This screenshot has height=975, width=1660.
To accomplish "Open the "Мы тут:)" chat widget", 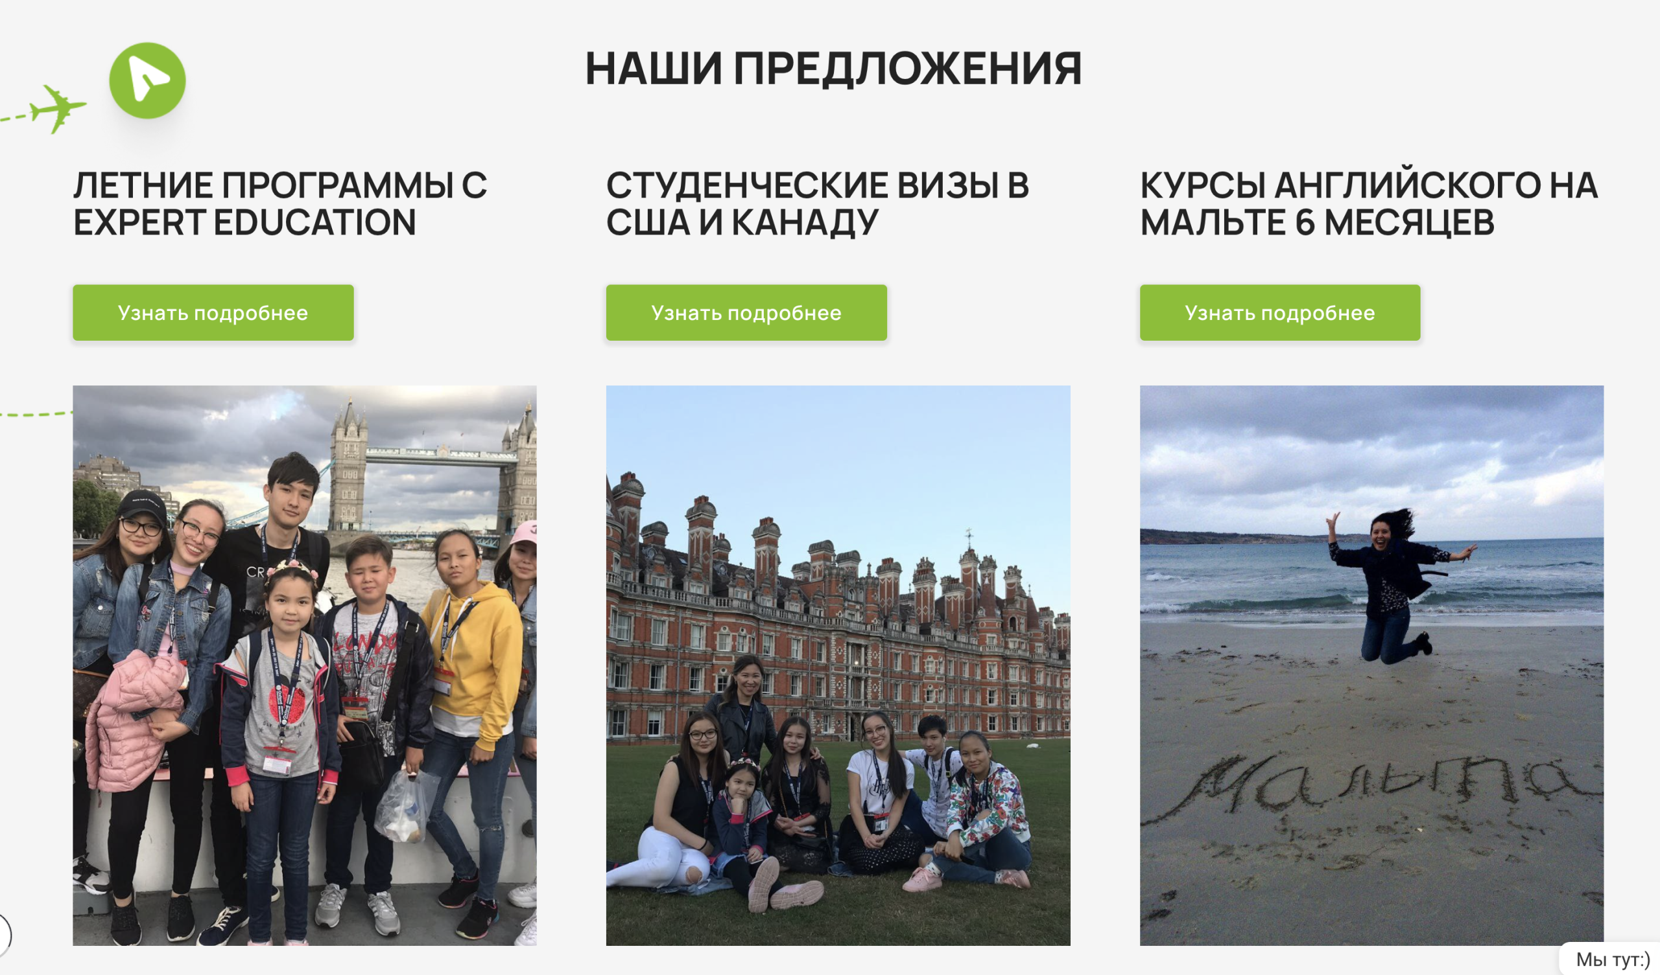I will coord(1611,959).
